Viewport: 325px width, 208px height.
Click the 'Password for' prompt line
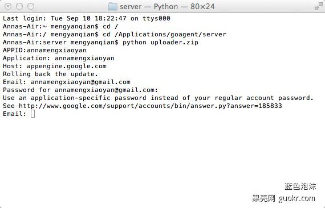pos(80,90)
